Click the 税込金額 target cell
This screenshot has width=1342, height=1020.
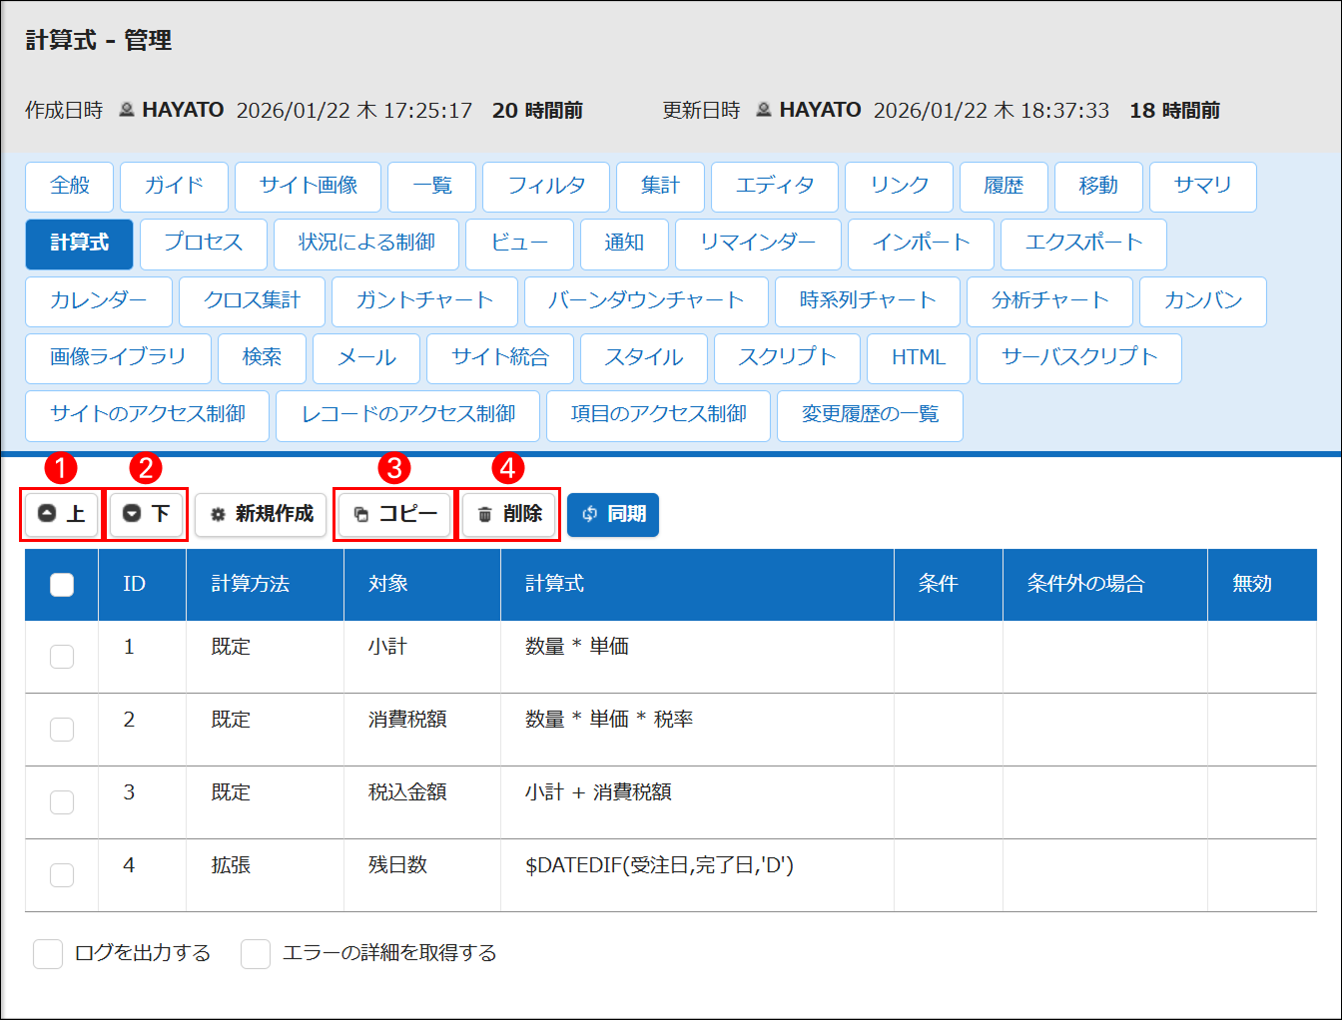(422, 802)
